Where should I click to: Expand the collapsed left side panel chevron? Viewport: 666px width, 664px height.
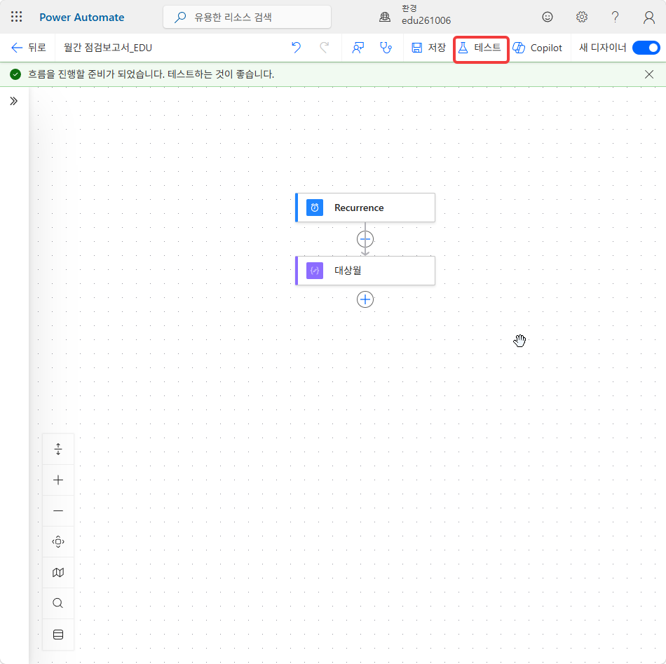click(13, 101)
